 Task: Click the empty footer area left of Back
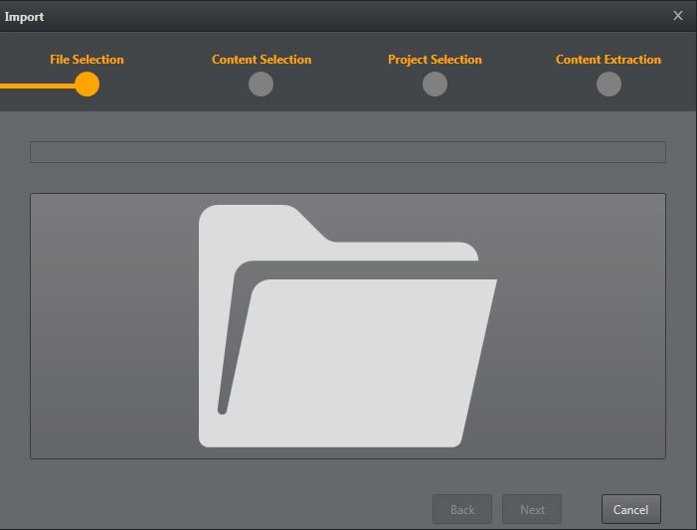[x=219, y=509]
